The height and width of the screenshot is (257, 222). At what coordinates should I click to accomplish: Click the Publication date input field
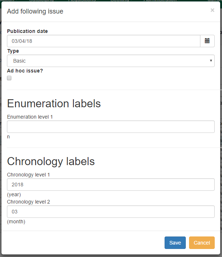point(104,41)
